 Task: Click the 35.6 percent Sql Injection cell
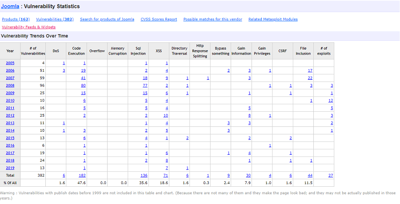138,183
